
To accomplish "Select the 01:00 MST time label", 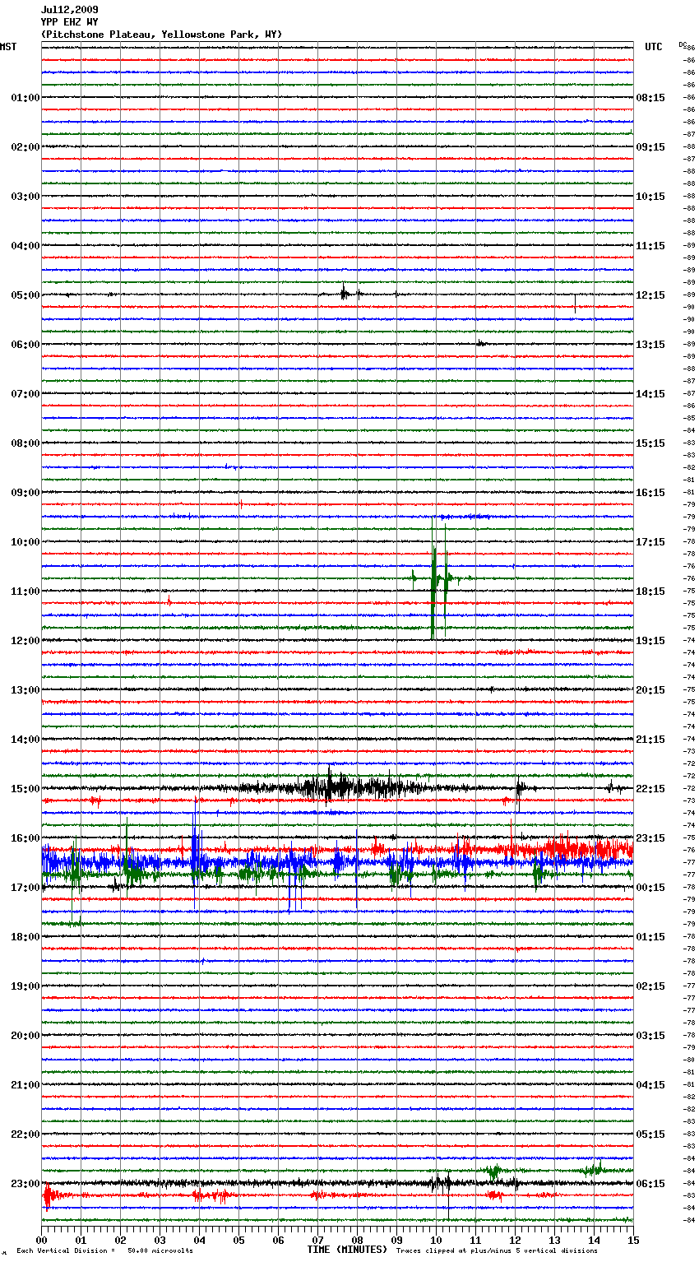I will (x=25, y=98).
